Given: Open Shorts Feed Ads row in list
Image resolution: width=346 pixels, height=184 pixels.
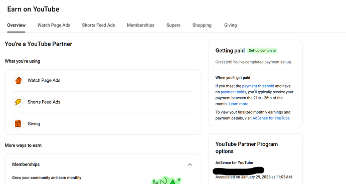Looking at the screenshot, I should coord(103,102).
